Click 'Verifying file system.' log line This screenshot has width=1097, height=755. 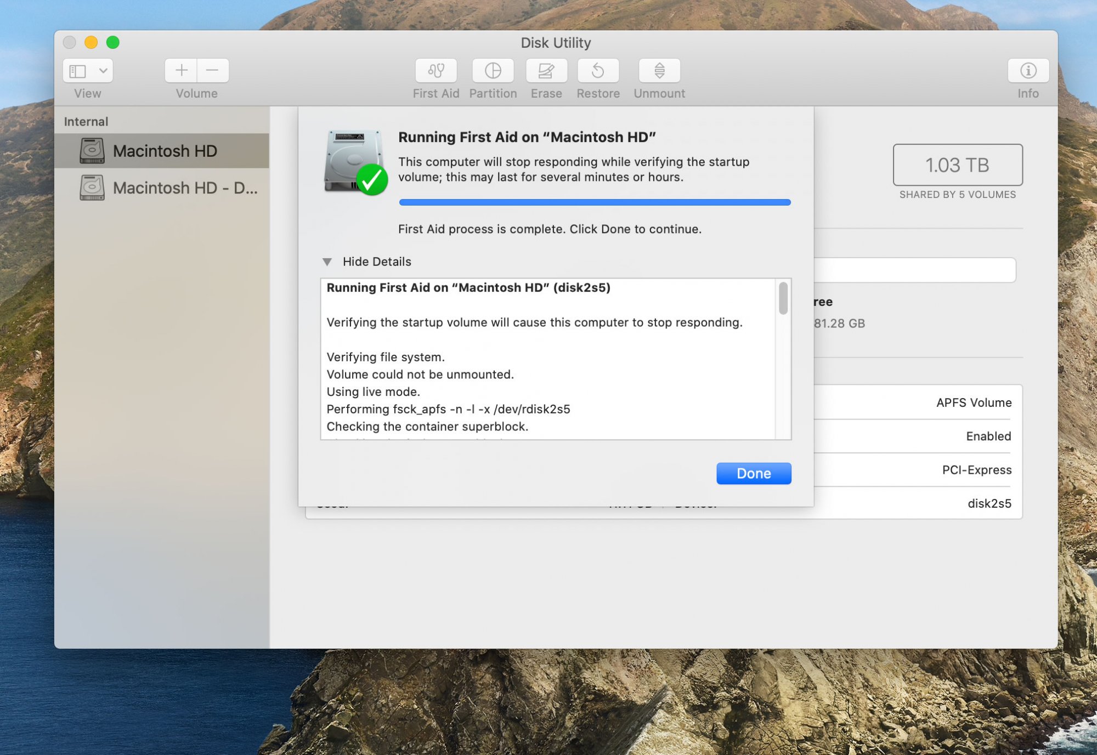[x=386, y=357]
